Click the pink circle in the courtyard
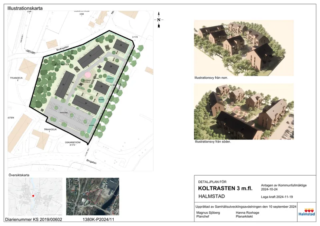Image resolution: width=320 pixels, height=226 pixels. [88, 75]
